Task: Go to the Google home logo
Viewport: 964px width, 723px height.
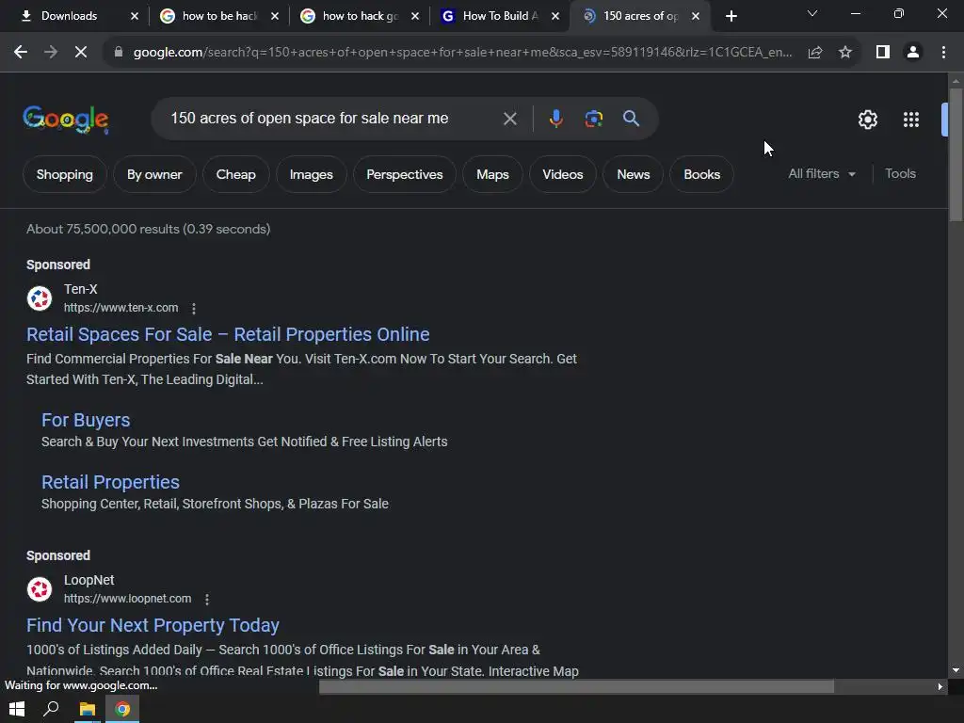Action: (66, 120)
